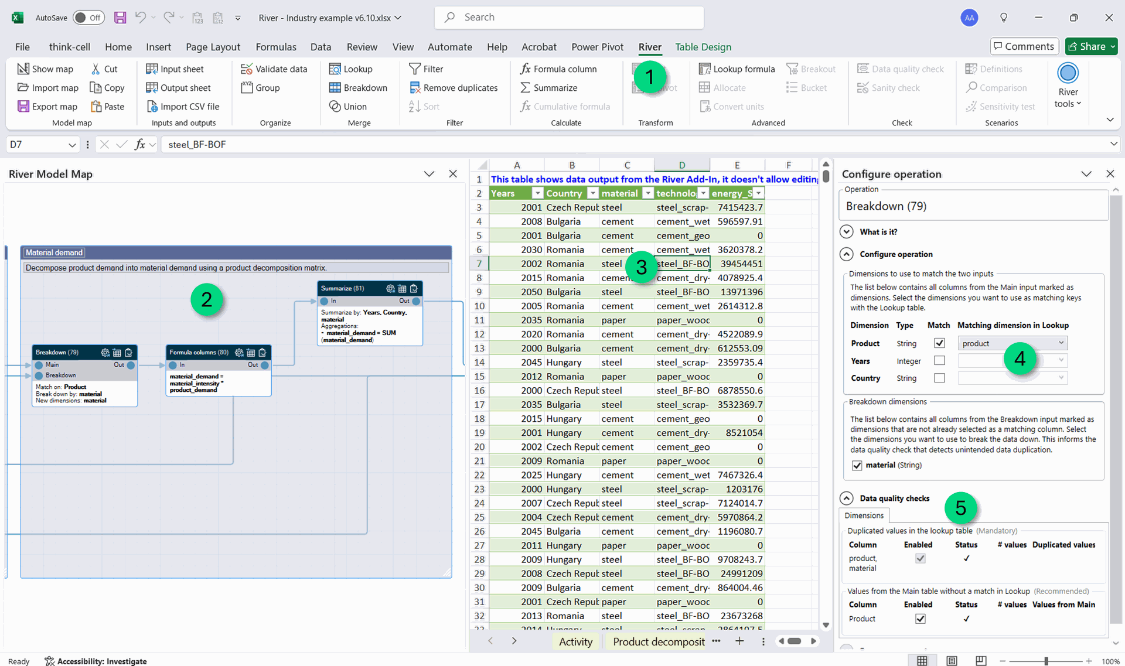Select the Cut command
The image size is (1125, 666).
pyautogui.click(x=104, y=69)
